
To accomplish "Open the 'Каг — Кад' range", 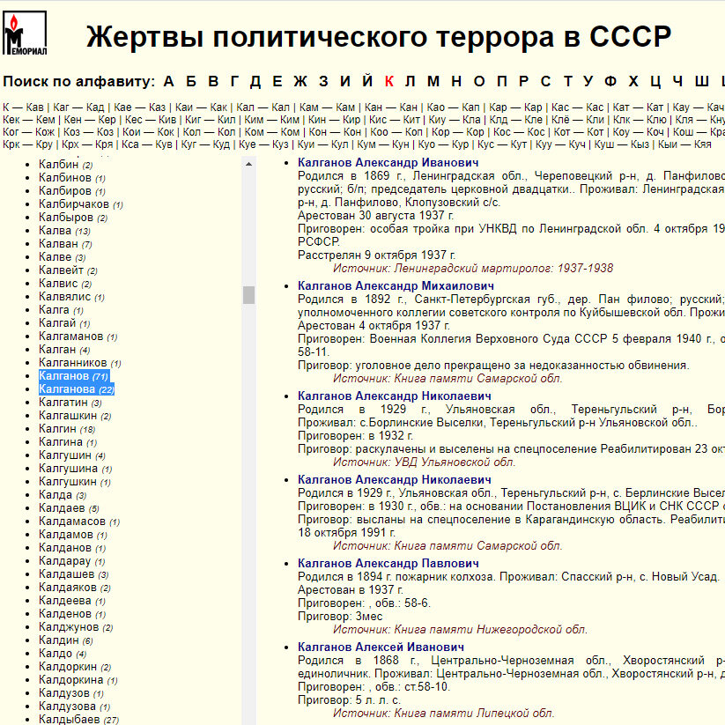I will pyautogui.click(x=78, y=107).
